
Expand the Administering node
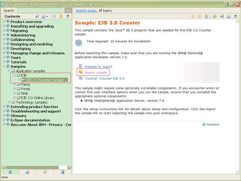click(x=4, y=35)
